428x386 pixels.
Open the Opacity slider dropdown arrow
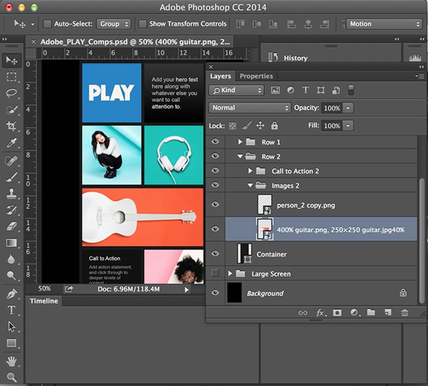tap(348, 108)
